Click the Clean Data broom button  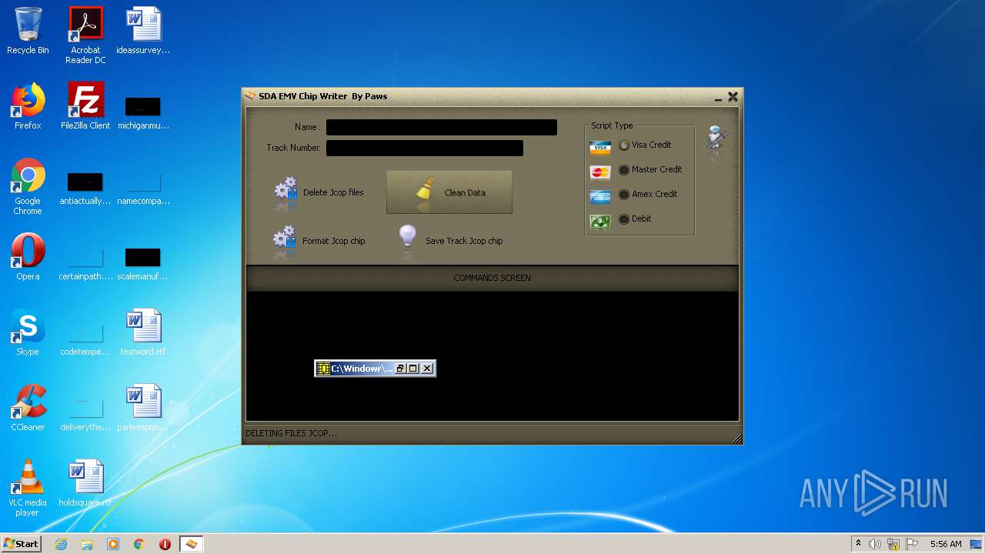(x=449, y=192)
